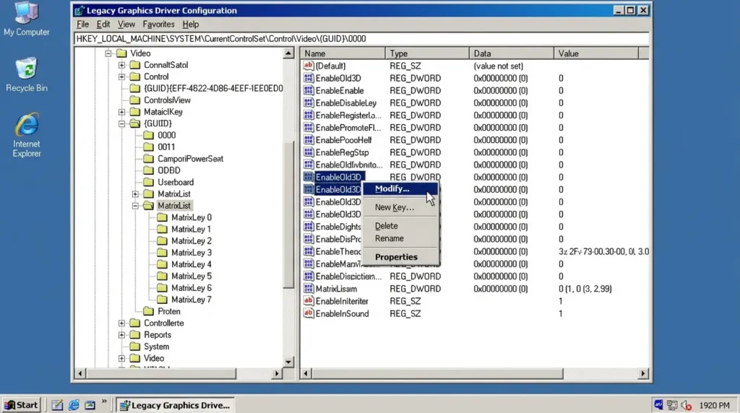Launch Internet Explorer desktop icon
Image resolution: width=740 pixels, height=413 pixels.
[x=27, y=135]
